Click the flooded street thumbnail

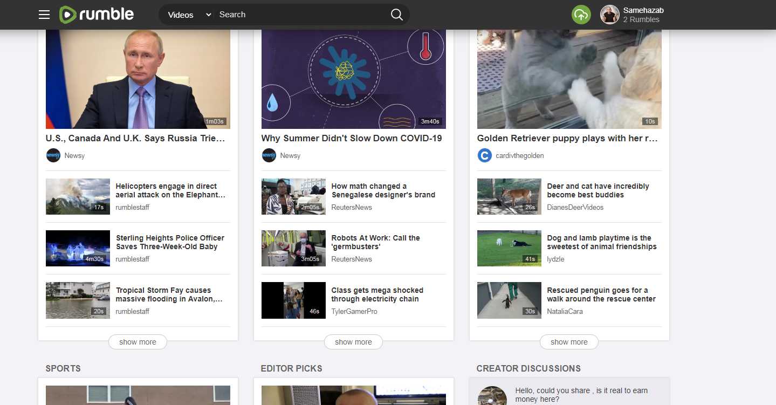click(78, 300)
